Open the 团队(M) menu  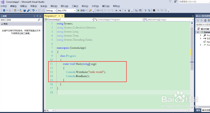(x=65, y=6)
